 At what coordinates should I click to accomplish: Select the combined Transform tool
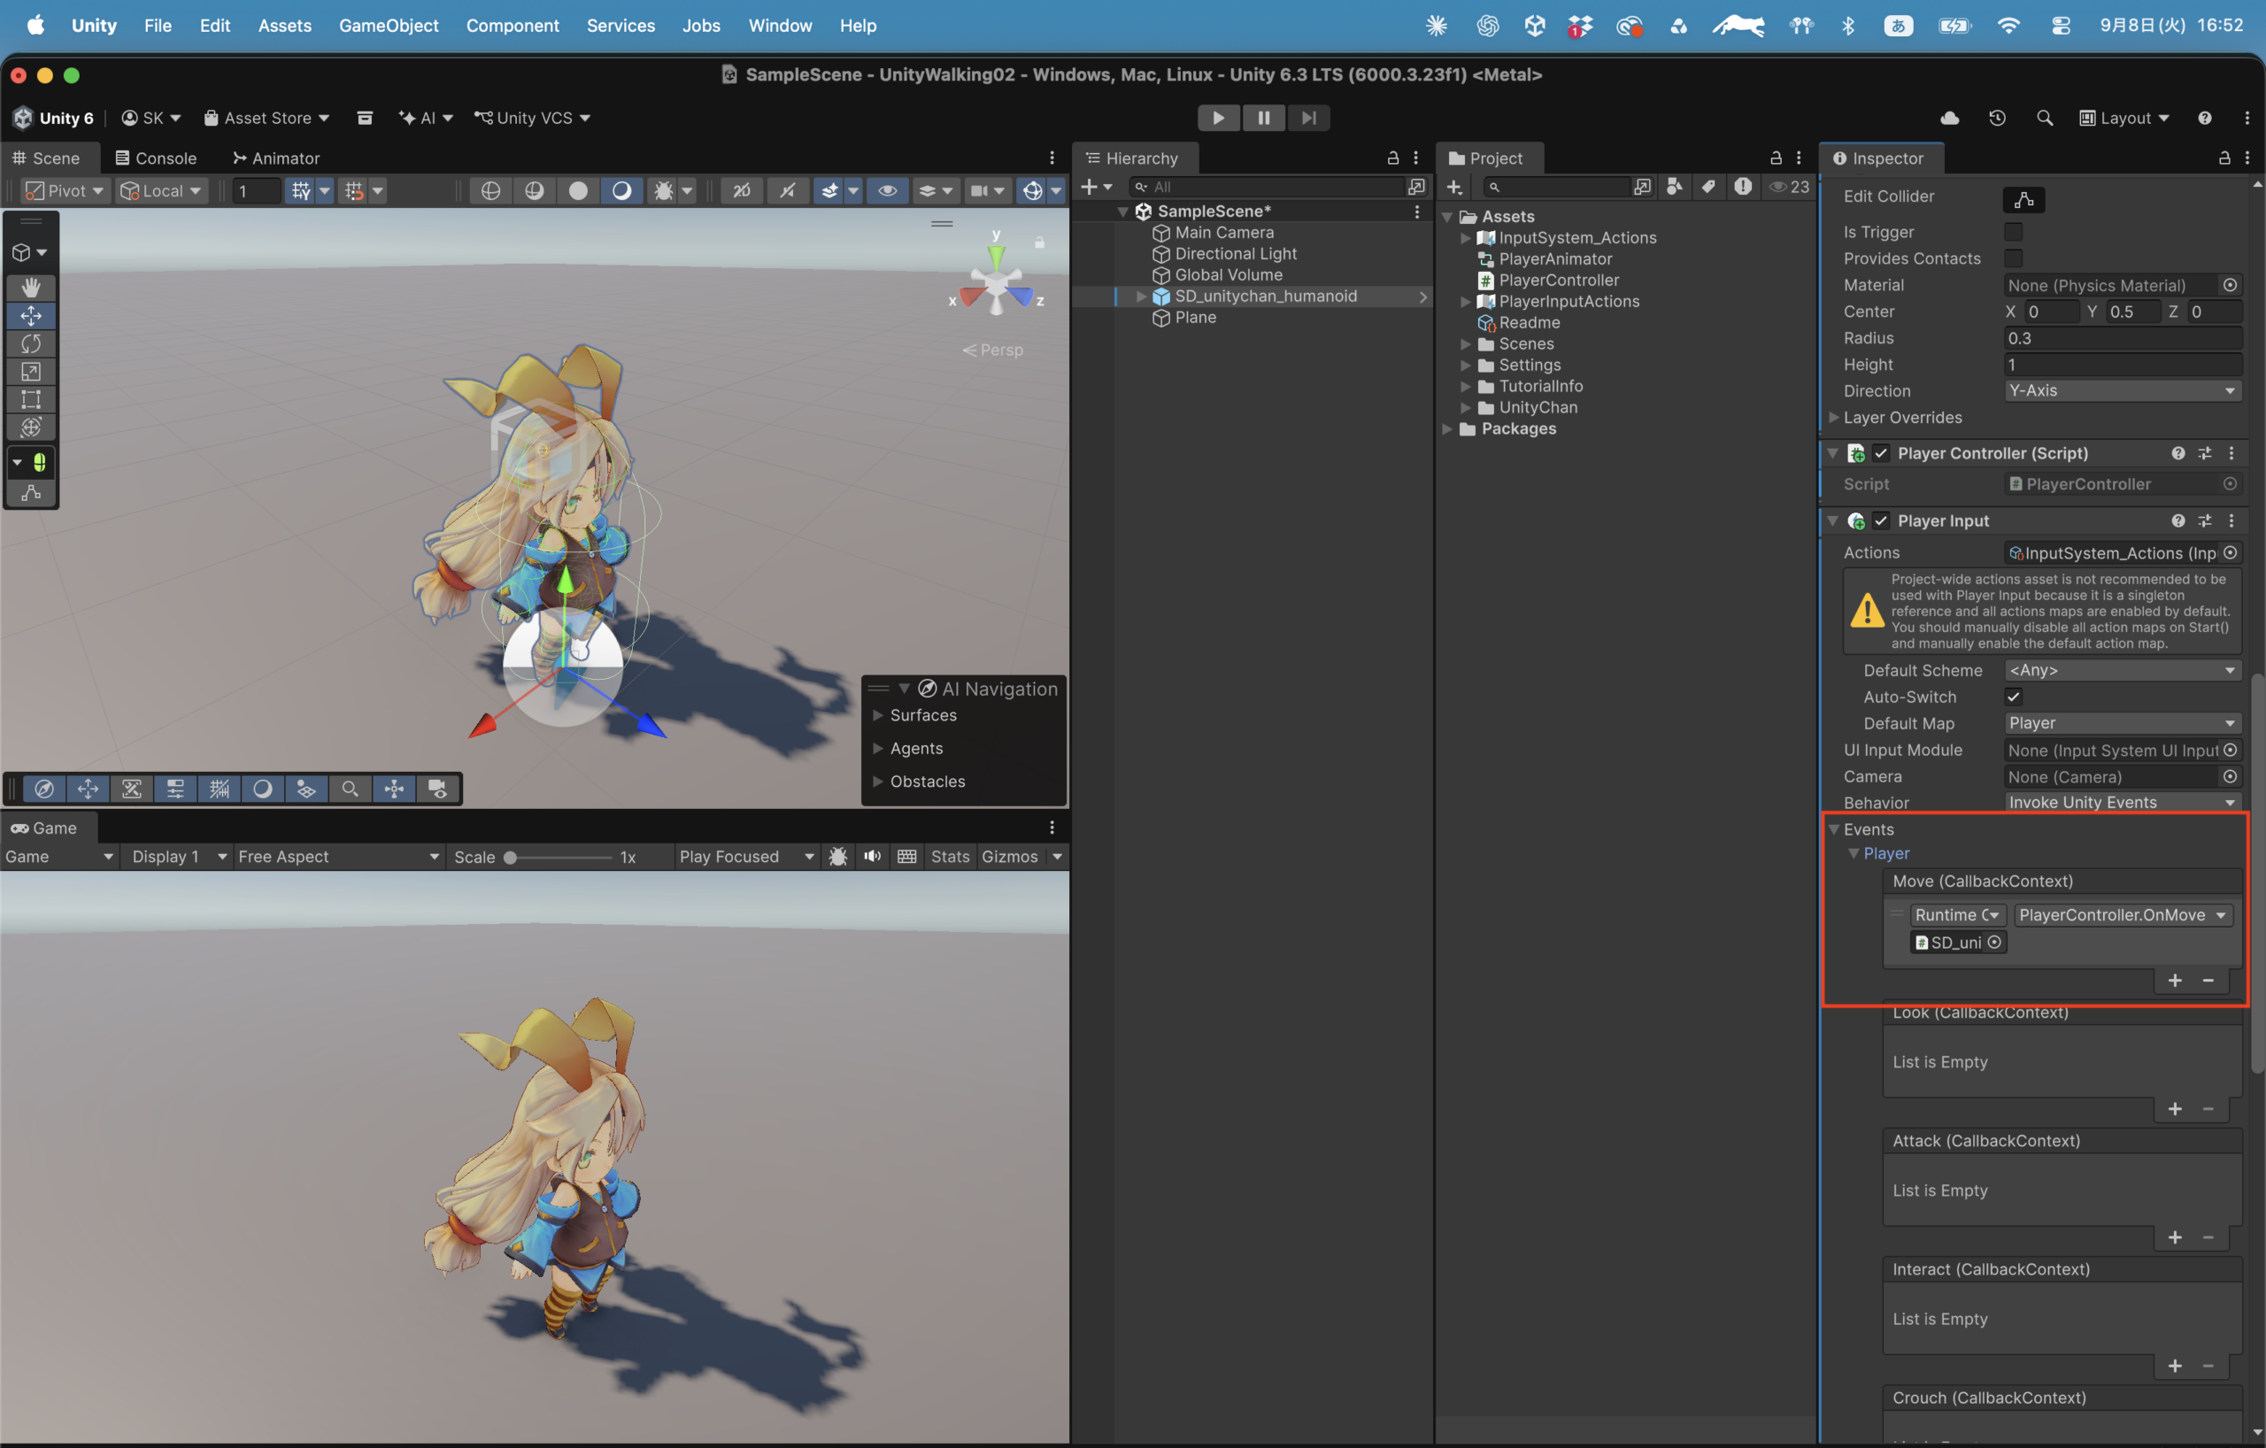point(30,427)
